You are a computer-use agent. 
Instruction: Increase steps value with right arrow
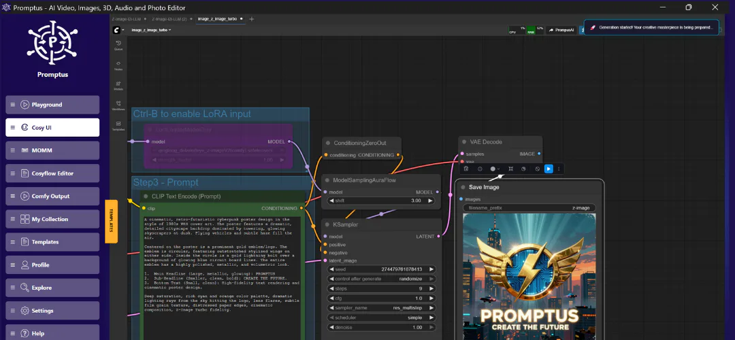[x=431, y=289]
